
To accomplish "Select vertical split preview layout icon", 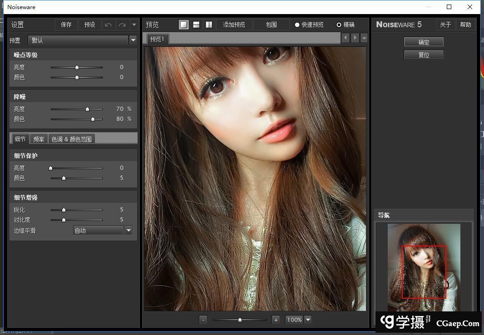I will click(x=209, y=25).
